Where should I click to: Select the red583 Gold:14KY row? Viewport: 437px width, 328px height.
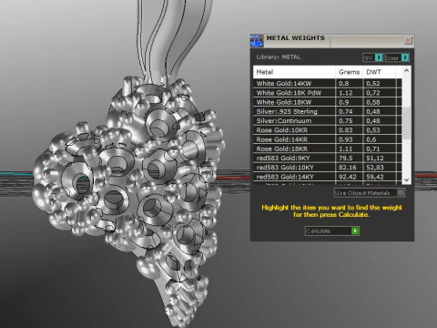328,177
